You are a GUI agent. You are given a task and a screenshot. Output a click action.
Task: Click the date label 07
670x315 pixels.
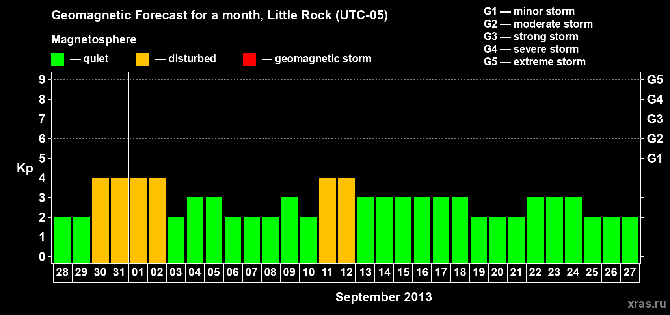pos(251,272)
